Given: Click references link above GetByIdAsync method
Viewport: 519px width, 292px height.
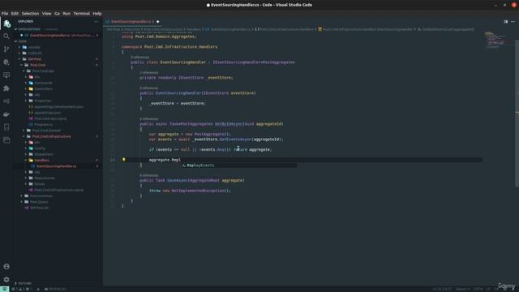Looking at the screenshot, I should tap(149, 119).
